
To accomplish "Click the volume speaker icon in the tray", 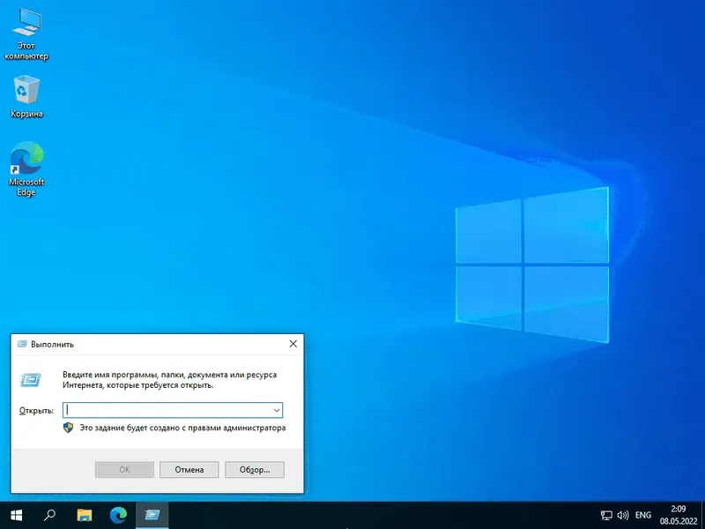I will click(622, 515).
